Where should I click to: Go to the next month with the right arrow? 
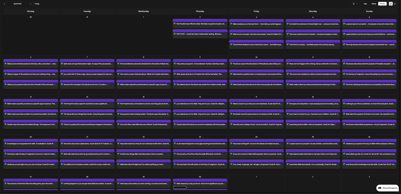(31, 4)
